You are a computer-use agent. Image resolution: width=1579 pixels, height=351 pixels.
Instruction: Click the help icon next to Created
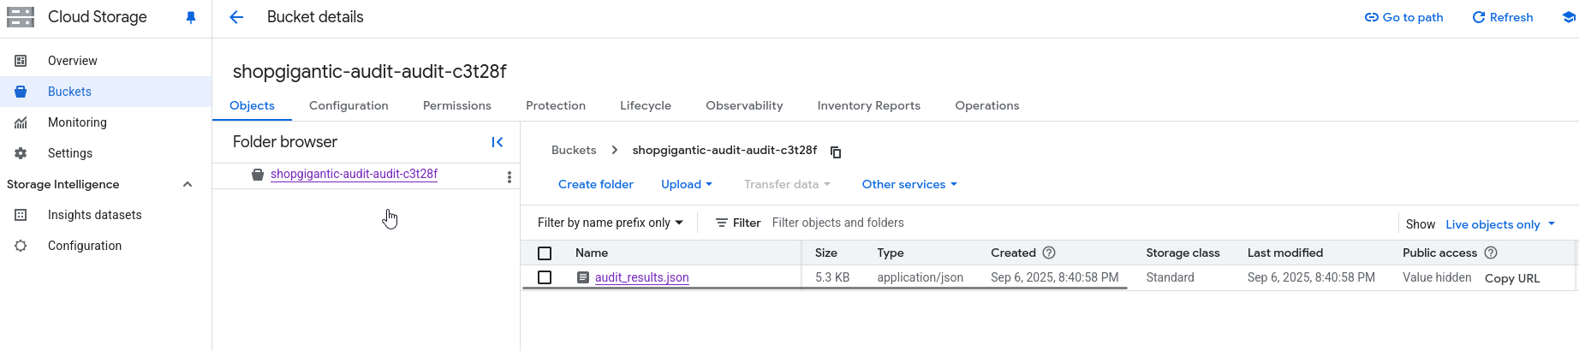point(1049,253)
